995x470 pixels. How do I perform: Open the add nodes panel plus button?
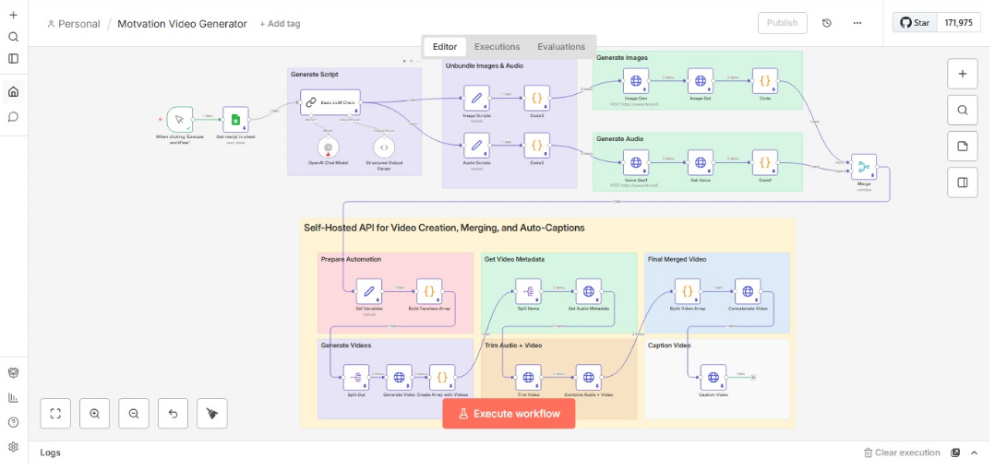click(x=962, y=74)
